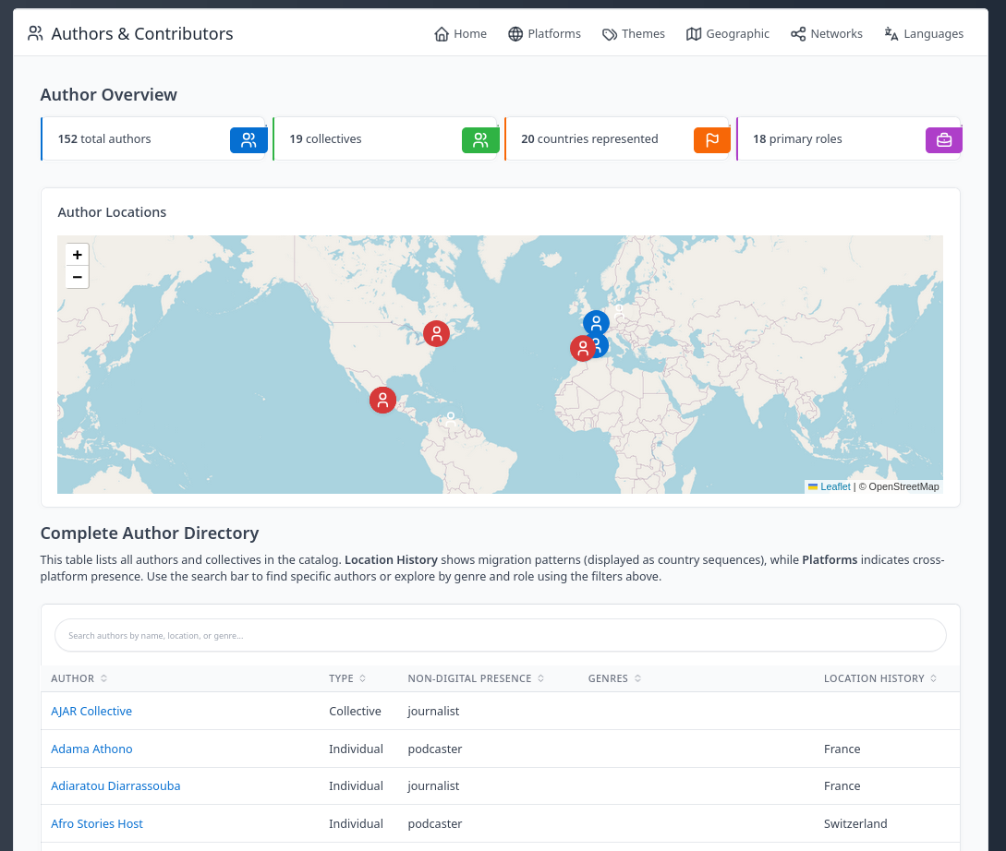Zoom in on the author map

click(x=78, y=255)
